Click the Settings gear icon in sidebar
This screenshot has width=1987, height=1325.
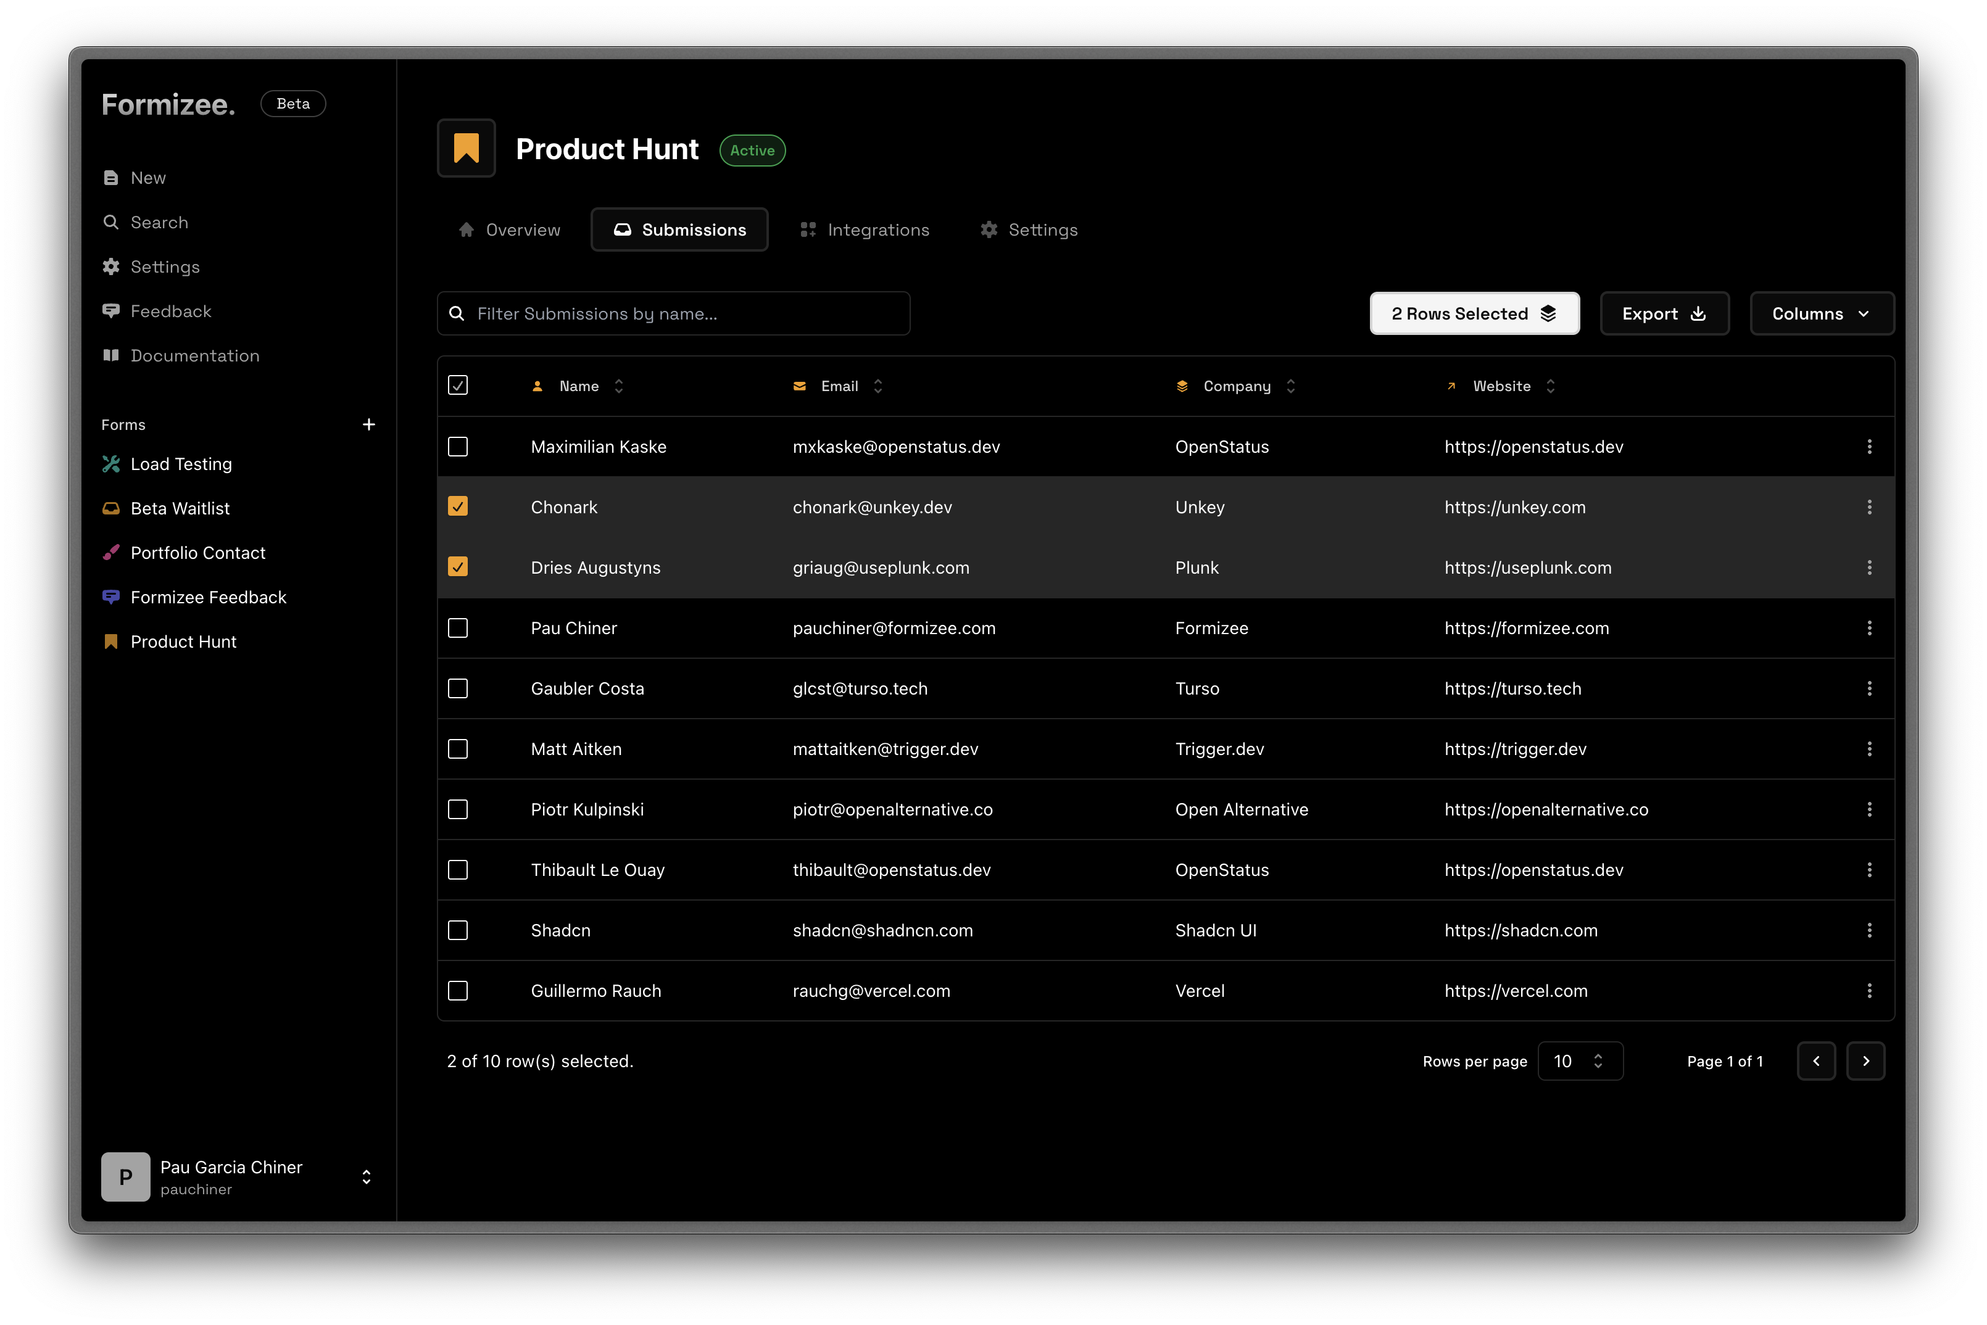pyautogui.click(x=110, y=266)
